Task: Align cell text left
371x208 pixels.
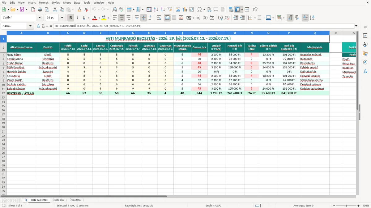Action: [x=115, y=18]
